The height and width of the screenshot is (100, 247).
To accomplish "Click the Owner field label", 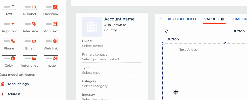I will click(x=87, y=41).
